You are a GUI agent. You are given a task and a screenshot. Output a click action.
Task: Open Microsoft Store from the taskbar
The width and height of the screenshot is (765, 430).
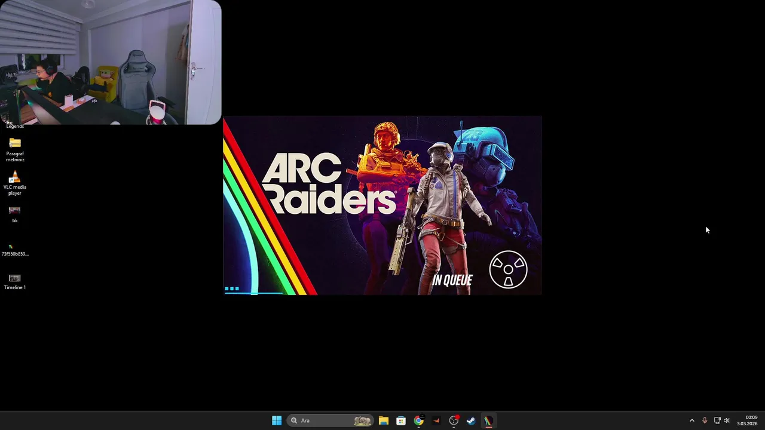[401, 420]
